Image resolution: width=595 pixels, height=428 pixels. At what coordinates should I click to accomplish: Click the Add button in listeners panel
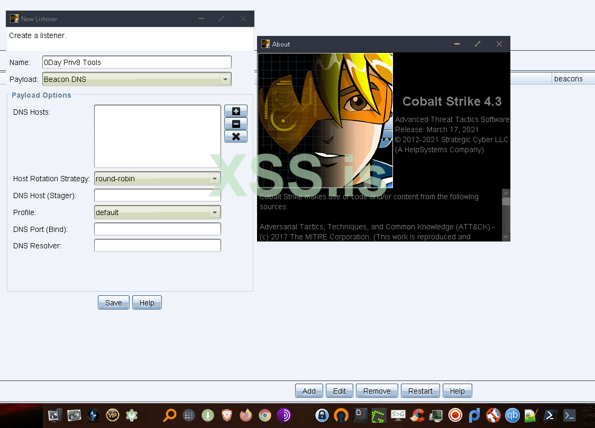pos(309,391)
